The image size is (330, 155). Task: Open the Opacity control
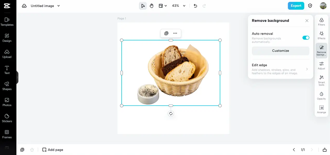tap(321, 96)
